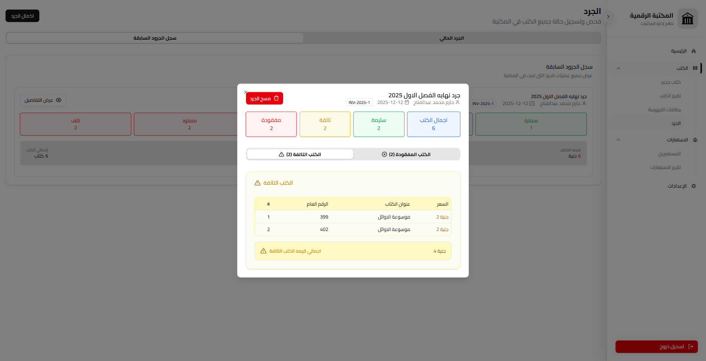This screenshot has width=706, height=361.
Task: Click background calendar icon beside 2025-12-12
Action: pos(532,104)
